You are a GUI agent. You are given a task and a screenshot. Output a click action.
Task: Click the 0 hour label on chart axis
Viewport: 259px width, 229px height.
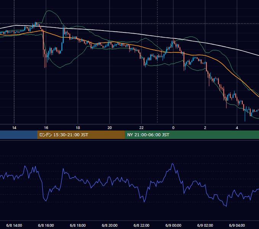(x=173, y=128)
